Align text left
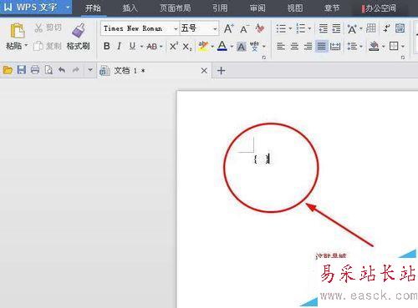The height and width of the screenshot is (308, 418). click(x=281, y=46)
